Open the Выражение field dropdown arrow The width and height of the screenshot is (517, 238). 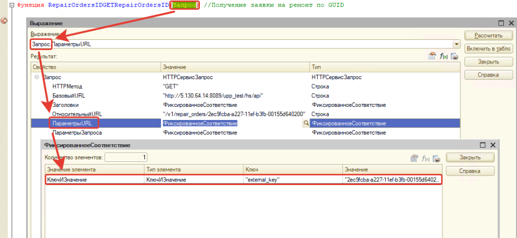456,44
